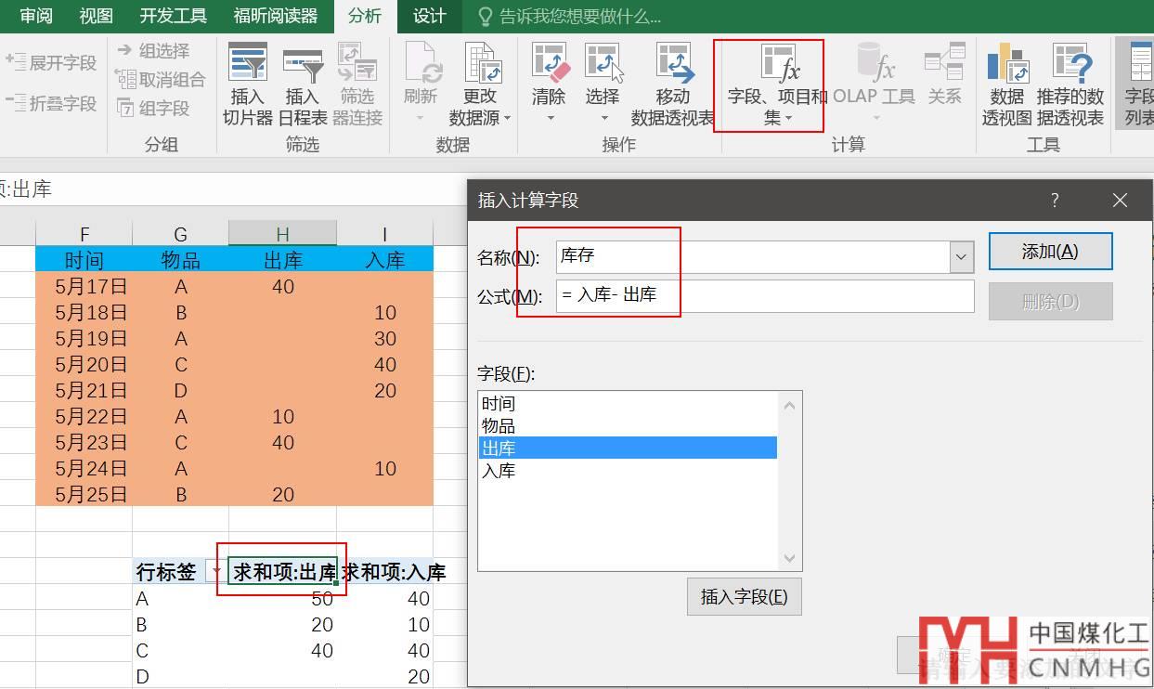Click the 插入字段 (Insert Field) button
The height and width of the screenshot is (689, 1154).
(744, 596)
